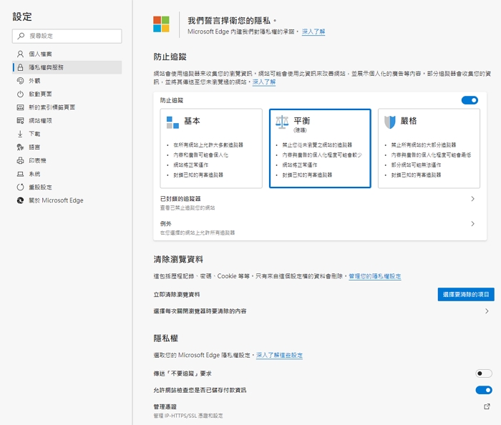Select the 基本 tracking prevention card

tap(211, 149)
